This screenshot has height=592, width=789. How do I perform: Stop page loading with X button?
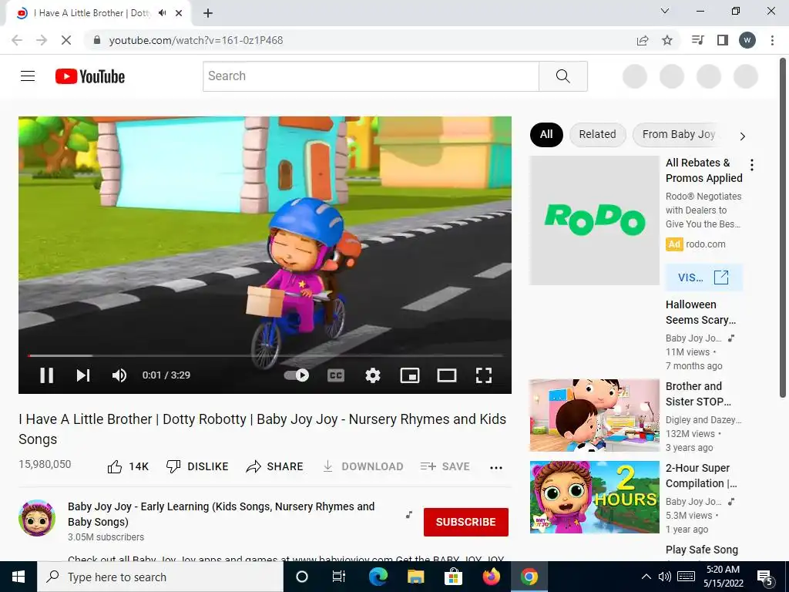66,40
